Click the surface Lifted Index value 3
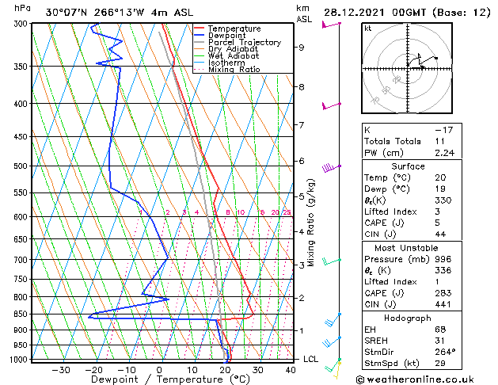This screenshot has width=498, height=385. (x=438, y=212)
